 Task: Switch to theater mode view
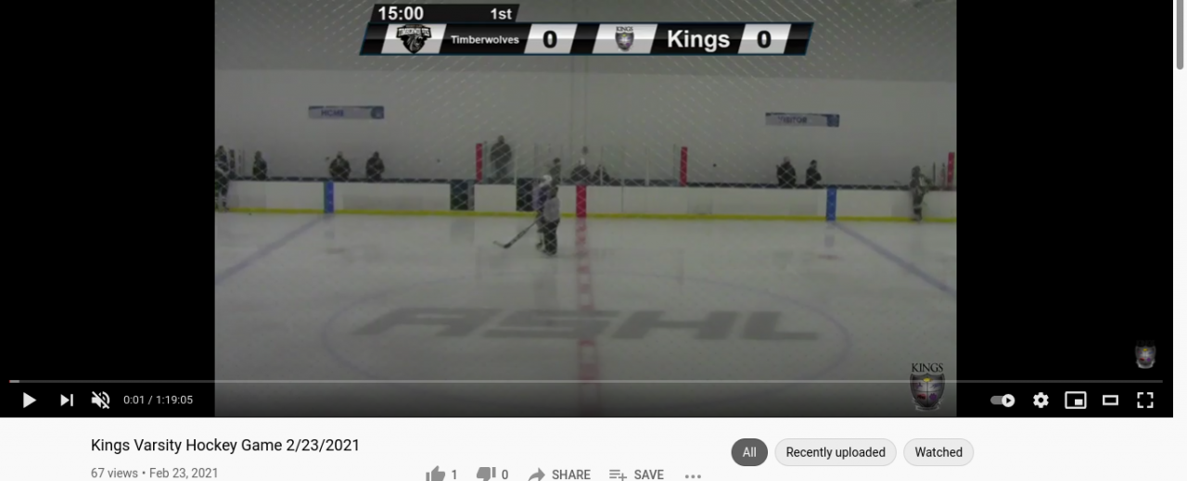[1110, 400]
